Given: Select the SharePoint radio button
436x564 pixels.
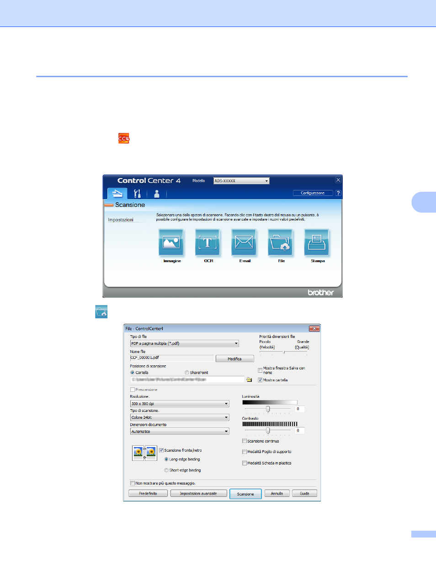Looking at the screenshot, I should (187, 373).
